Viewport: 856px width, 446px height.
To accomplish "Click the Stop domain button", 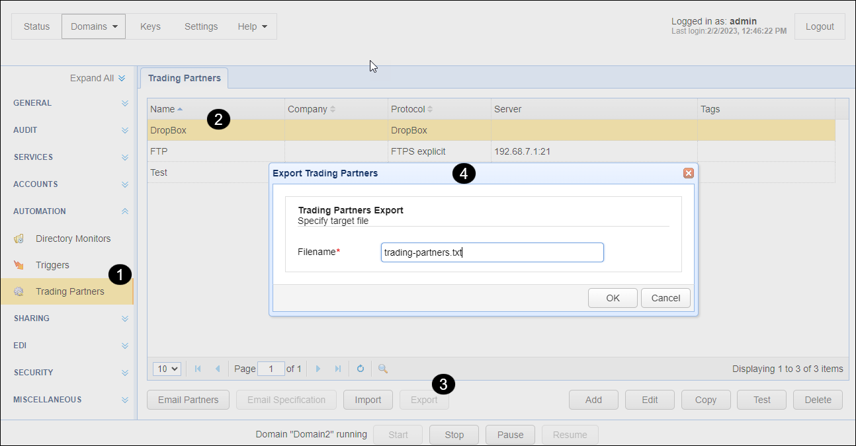I will point(454,435).
